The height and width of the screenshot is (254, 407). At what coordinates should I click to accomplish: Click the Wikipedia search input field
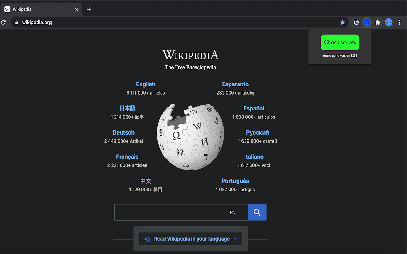pyautogui.click(x=170, y=212)
